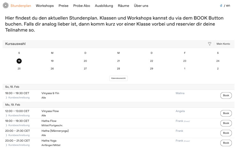This screenshot has height=148, width=237.
Task: Select day 21 in the calendar
Action: pyautogui.click(x=118, y=61)
